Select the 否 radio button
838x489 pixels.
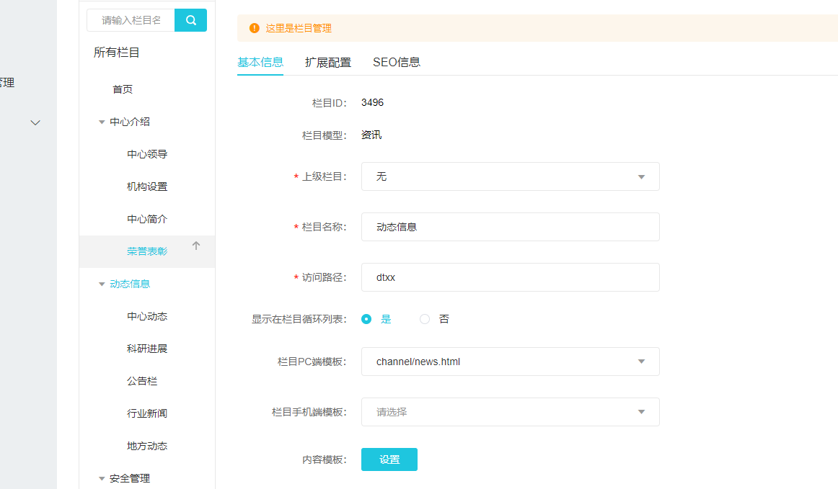(x=425, y=319)
